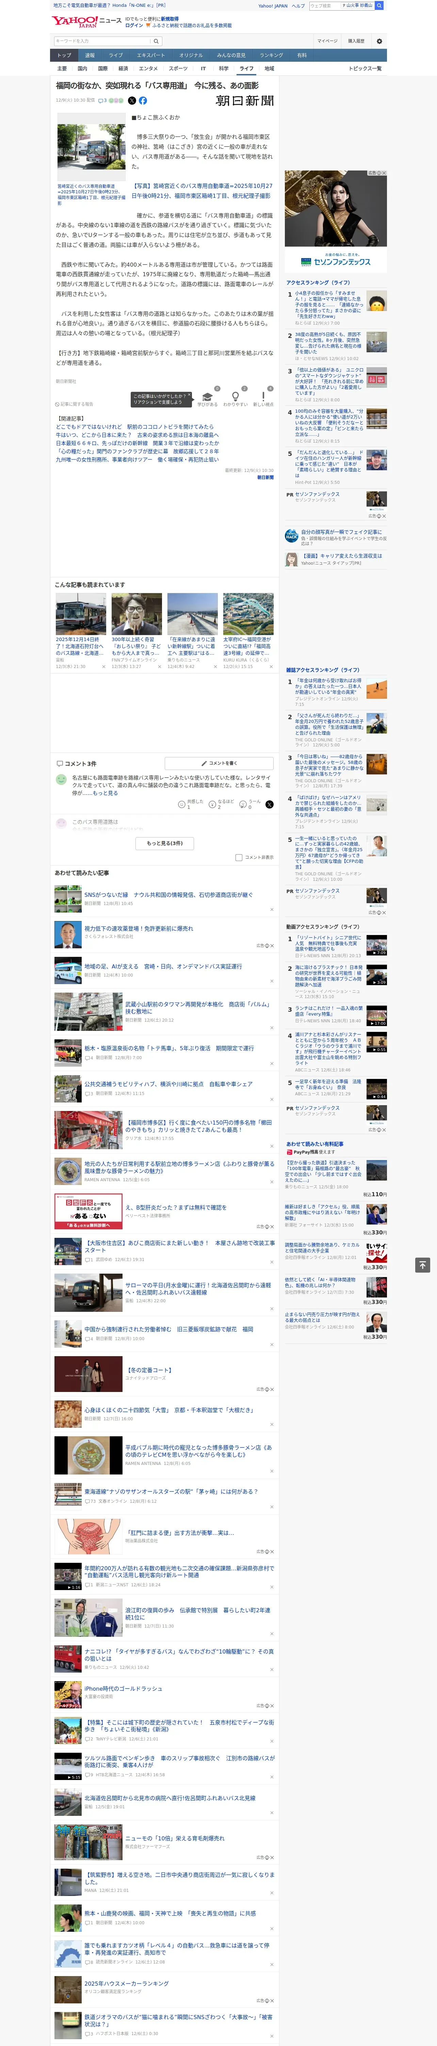
Task: Click the 朝日新聞 publisher logo
Action: (245, 101)
